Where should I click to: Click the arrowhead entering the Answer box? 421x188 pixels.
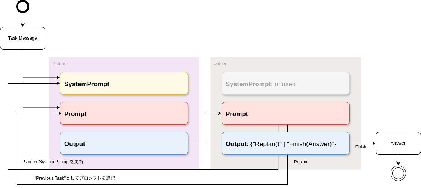point(374,143)
